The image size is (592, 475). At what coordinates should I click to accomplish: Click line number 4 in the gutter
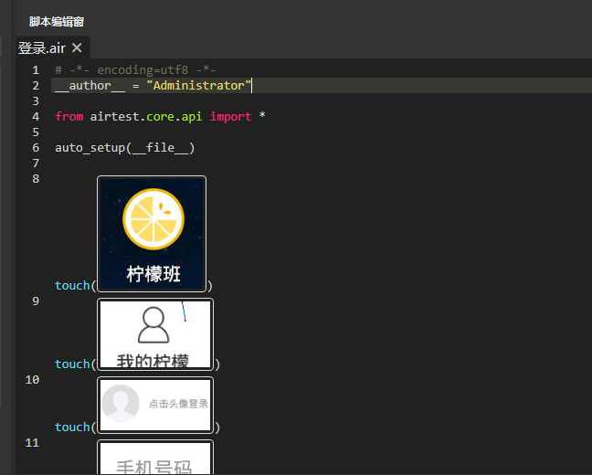[x=35, y=117]
